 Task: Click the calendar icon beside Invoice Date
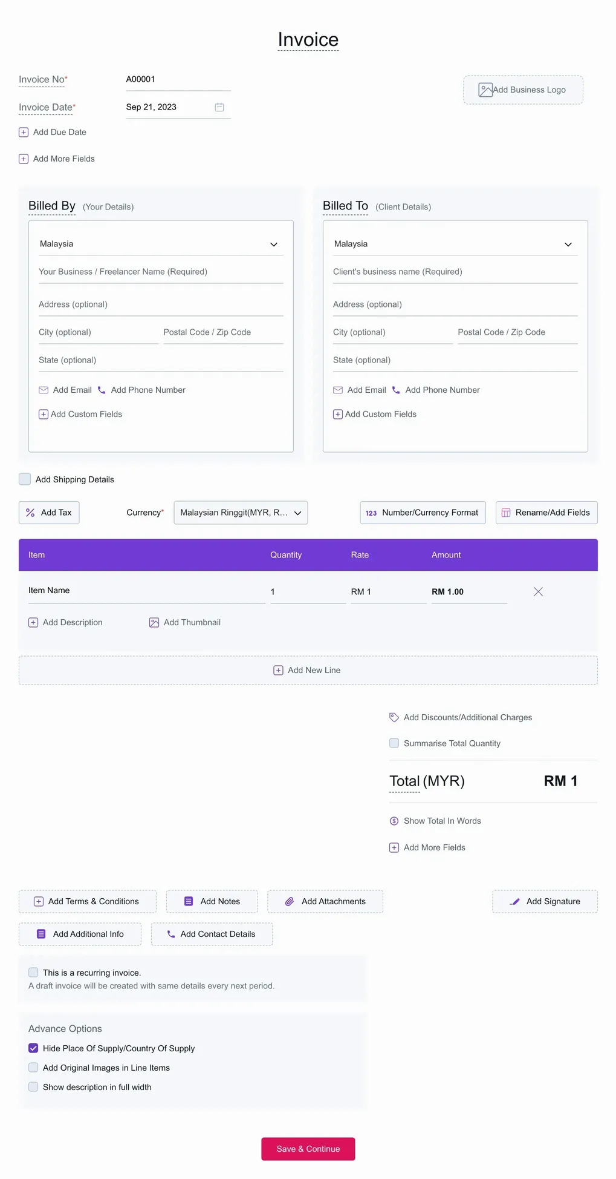tap(219, 107)
